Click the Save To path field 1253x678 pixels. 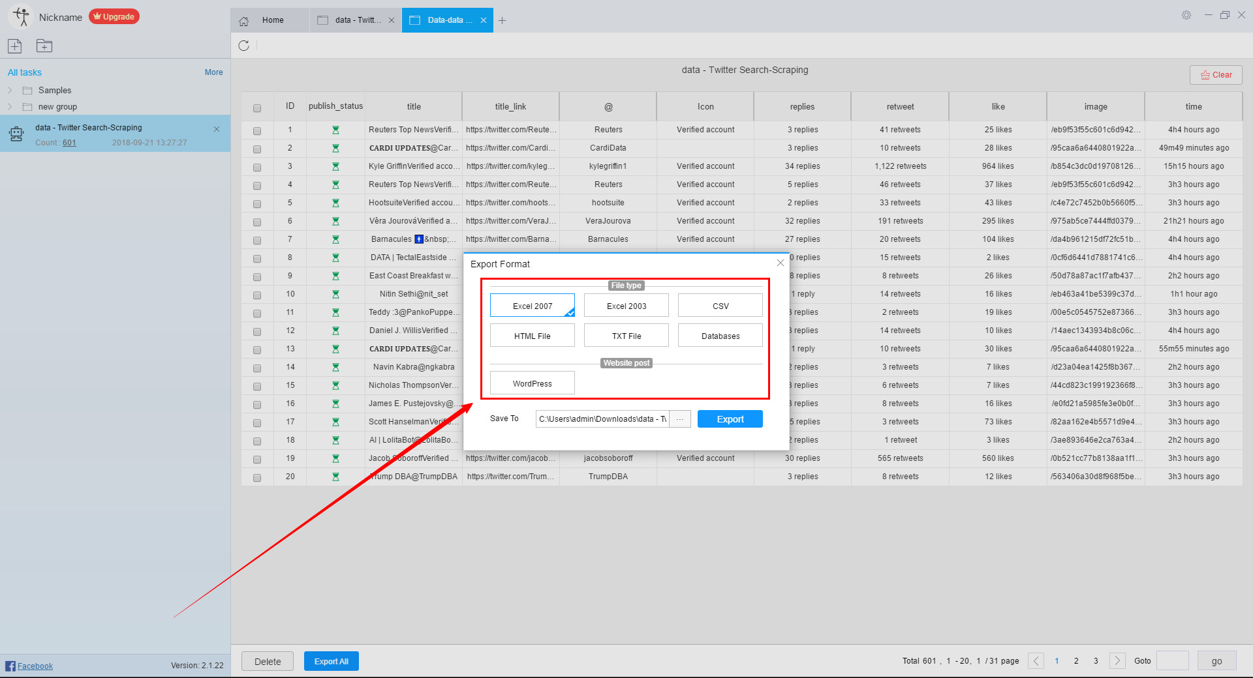coord(602,419)
